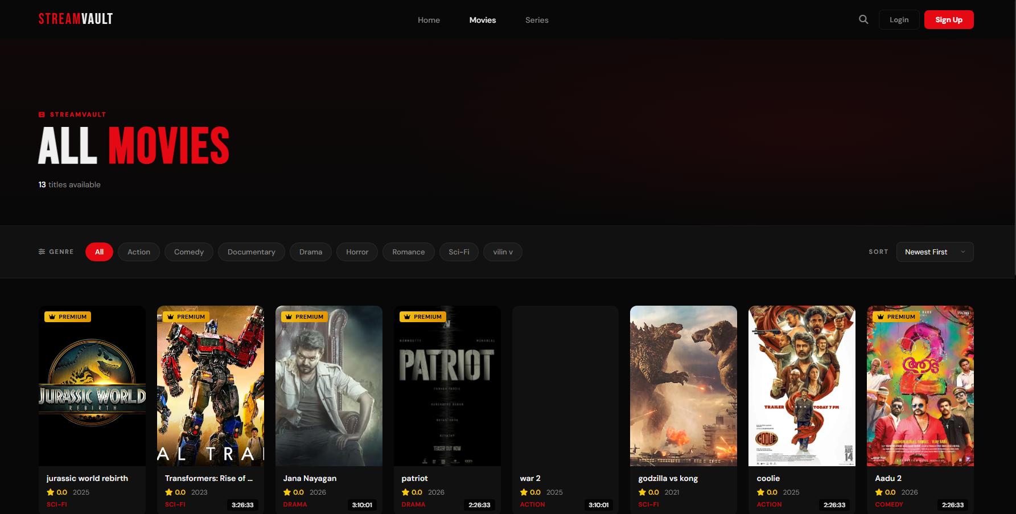The width and height of the screenshot is (1016, 514).
Task: Expand sort options using the chevron arrow
Action: (963, 252)
